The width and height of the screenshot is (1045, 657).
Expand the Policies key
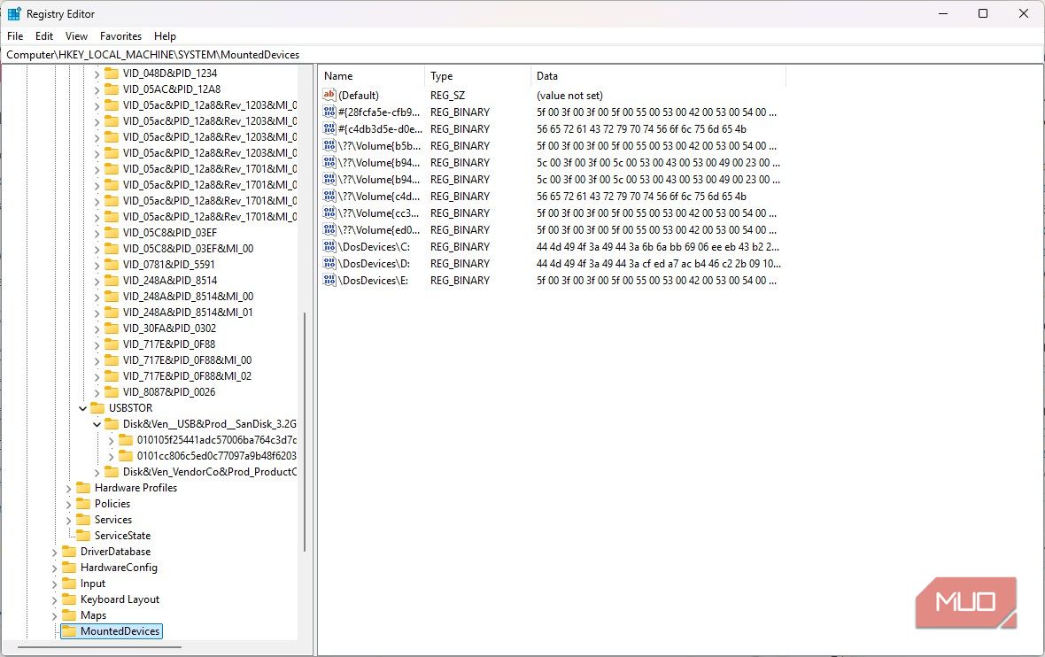pos(69,504)
